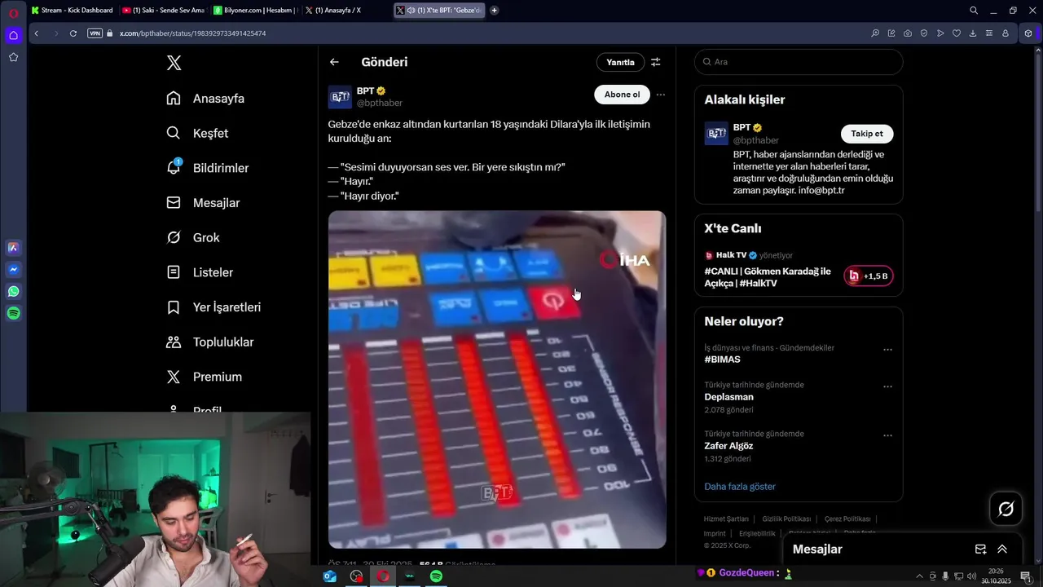Screen dimensions: 1043x587
Task: Open the notification center in taskbar
Action: tap(1026, 576)
